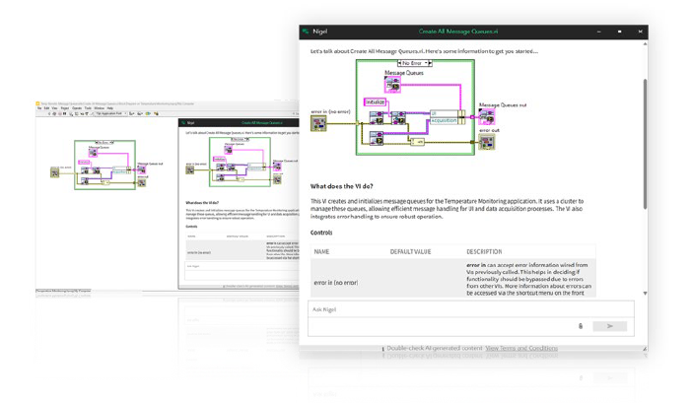Open the Operate menu in LabVIEW window
The image size is (690, 403).
click(77, 108)
